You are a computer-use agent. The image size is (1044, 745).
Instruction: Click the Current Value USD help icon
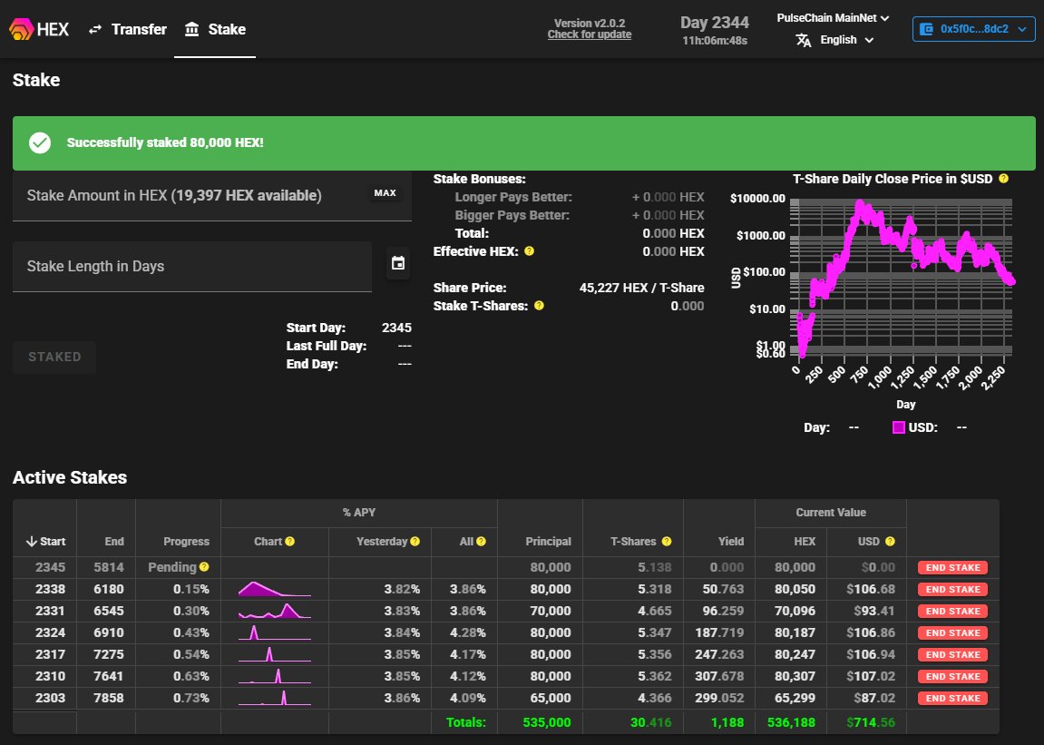coord(890,542)
